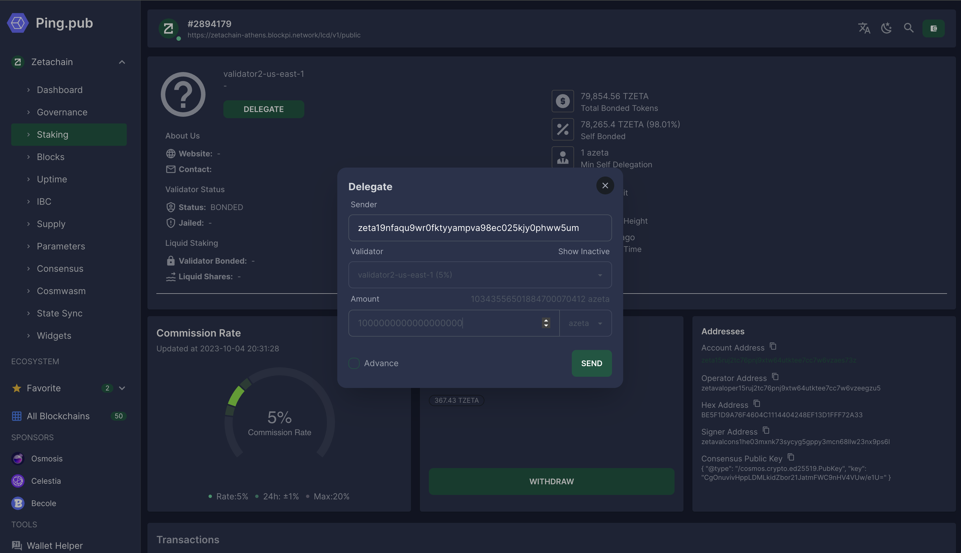Image resolution: width=961 pixels, height=553 pixels.
Task: Click the wallet icon button
Action: [933, 28]
